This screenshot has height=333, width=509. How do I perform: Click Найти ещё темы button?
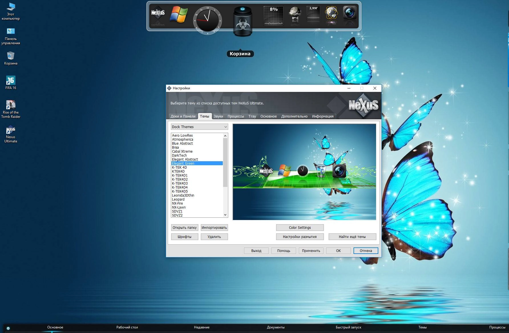tap(352, 237)
